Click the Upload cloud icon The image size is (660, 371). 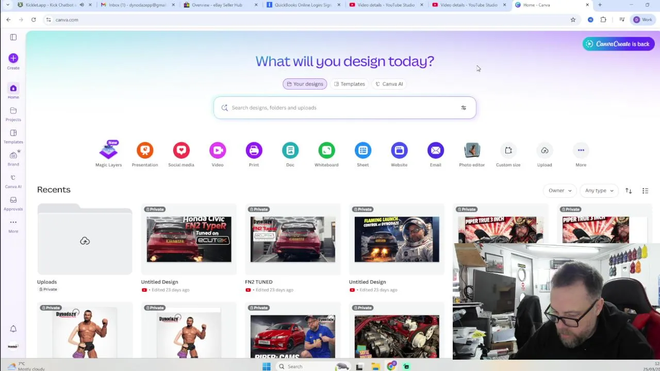(544, 150)
